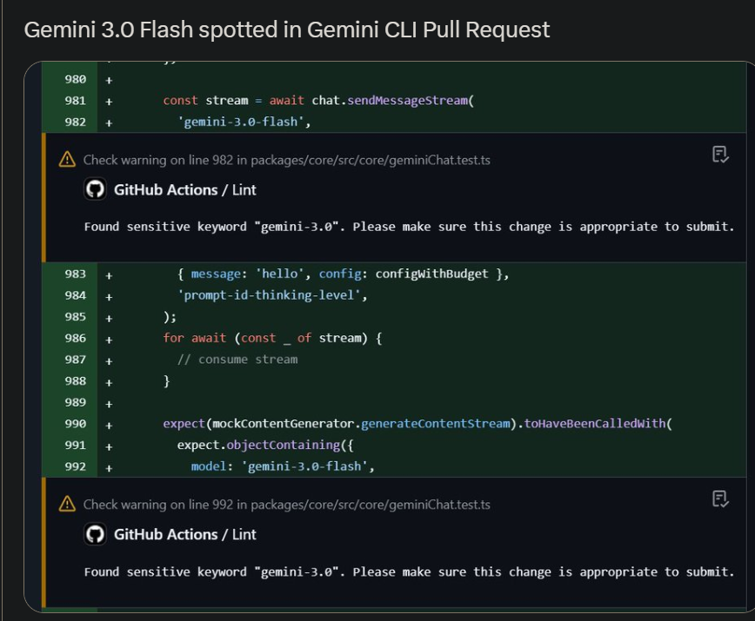
Task: Select line number 982 in the diff
Action: point(75,122)
